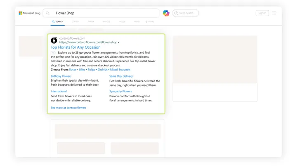
Task: Open the Birthday Flowers sitelink
Action: 61,76
